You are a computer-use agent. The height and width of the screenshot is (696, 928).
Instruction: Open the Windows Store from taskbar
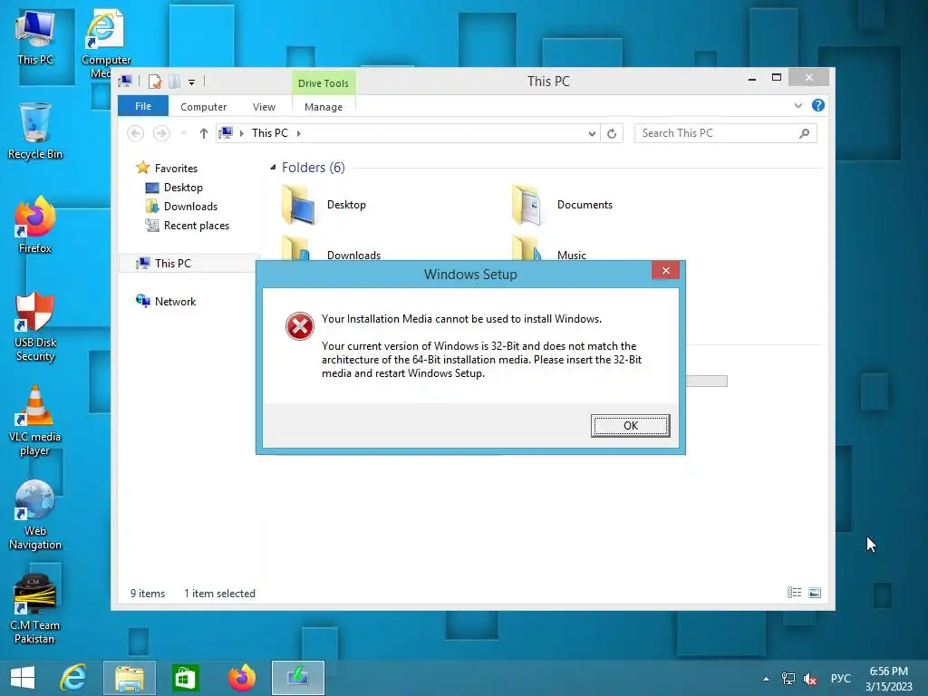point(185,678)
